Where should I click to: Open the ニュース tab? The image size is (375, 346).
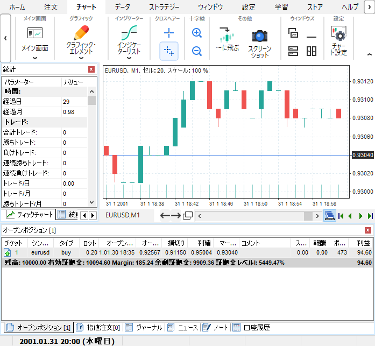coord(183,327)
